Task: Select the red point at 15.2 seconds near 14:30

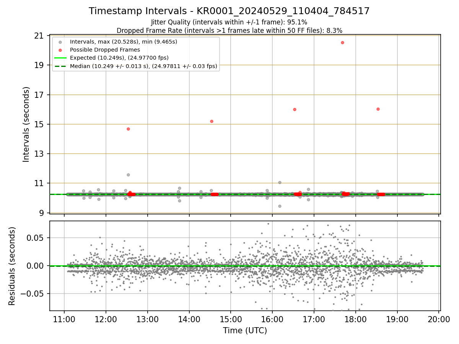Action: coord(212,121)
